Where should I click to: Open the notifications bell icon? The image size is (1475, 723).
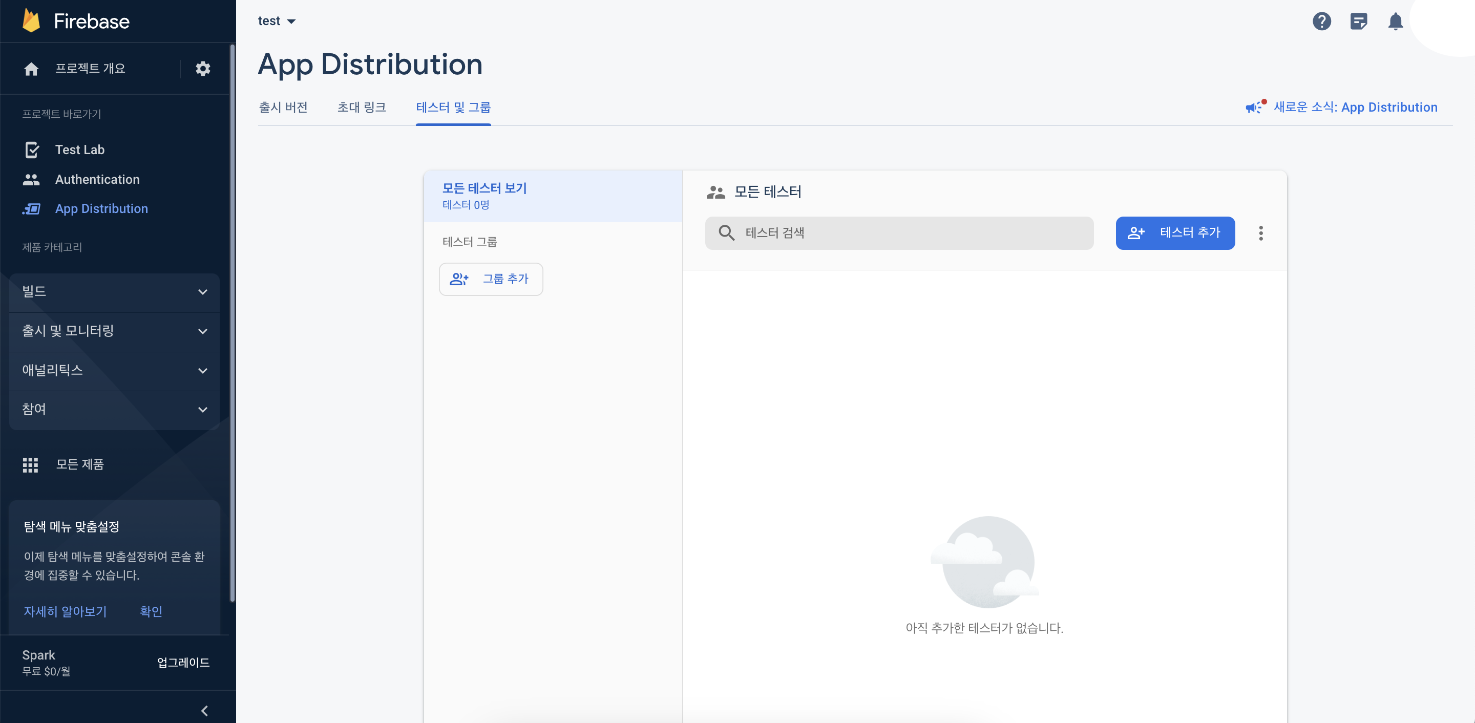[1396, 22]
